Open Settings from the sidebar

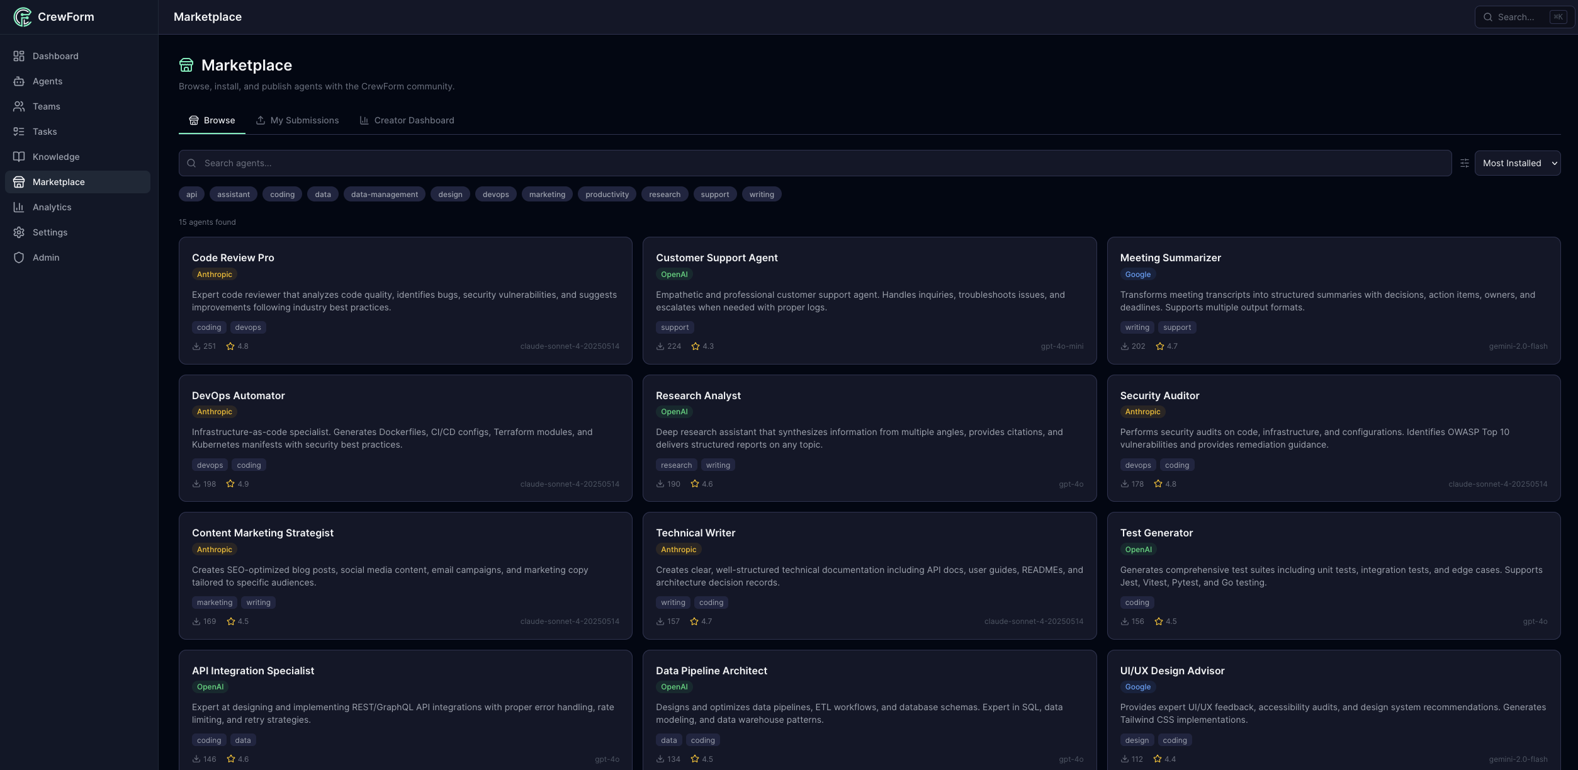(50, 232)
